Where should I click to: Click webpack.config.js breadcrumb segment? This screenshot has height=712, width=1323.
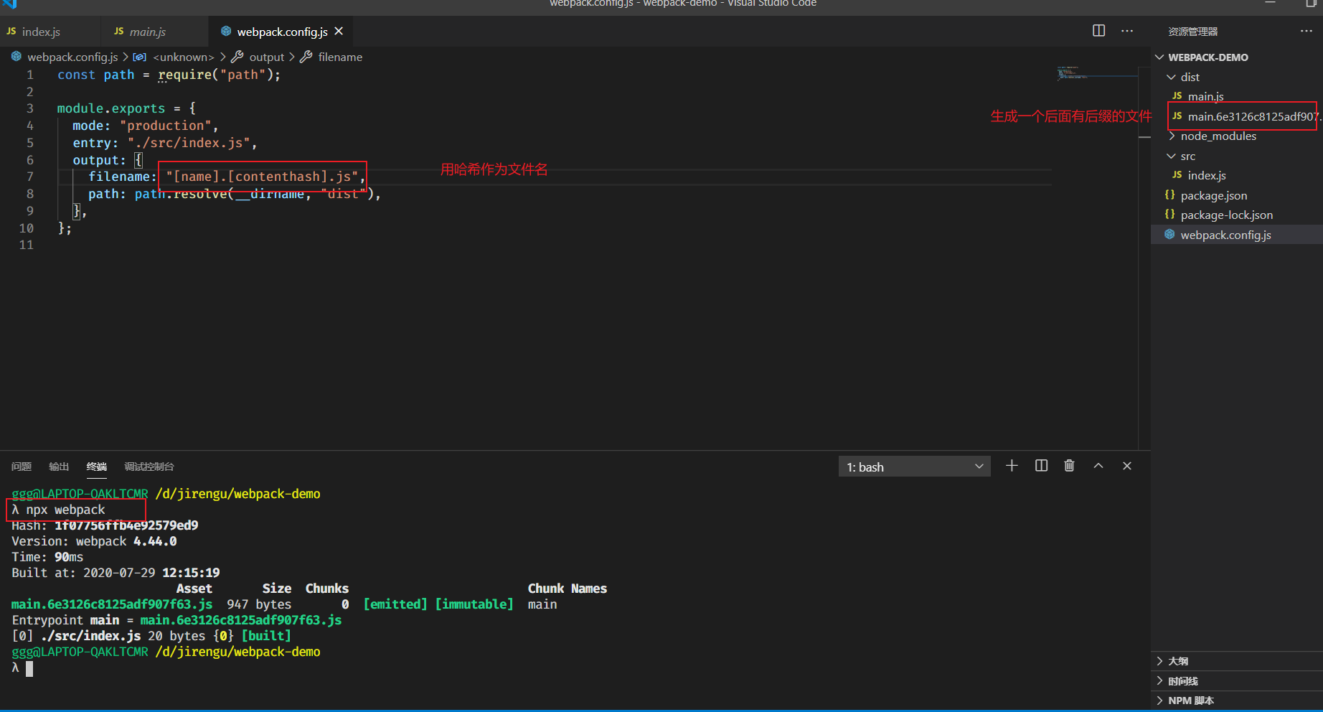click(72, 57)
